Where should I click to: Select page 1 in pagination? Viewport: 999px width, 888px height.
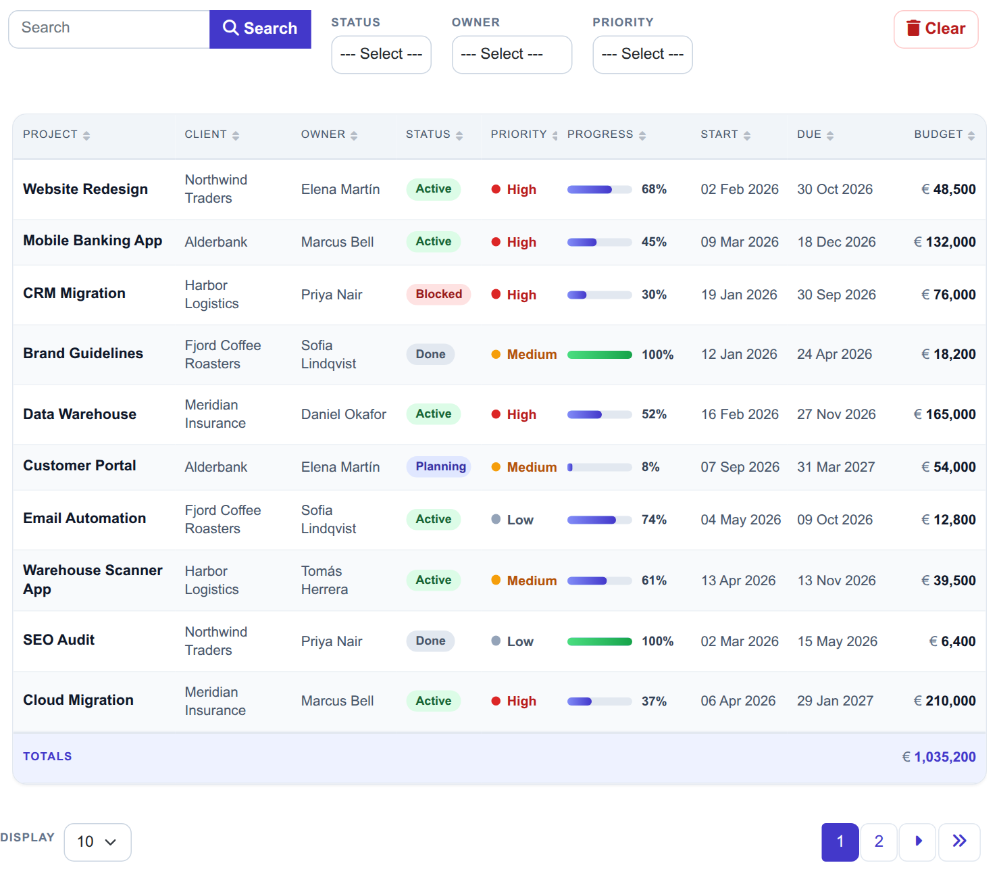click(840, 842)
